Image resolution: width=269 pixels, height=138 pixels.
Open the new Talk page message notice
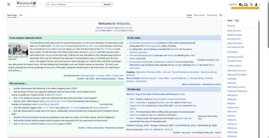[245, 8]
